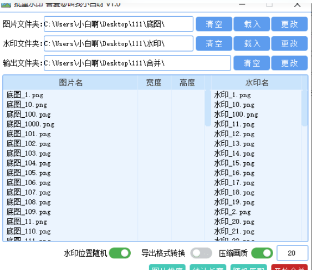Click 更改 for the 水印文件夹 row
Screen dimensions: 312x270
coord(289,43)
